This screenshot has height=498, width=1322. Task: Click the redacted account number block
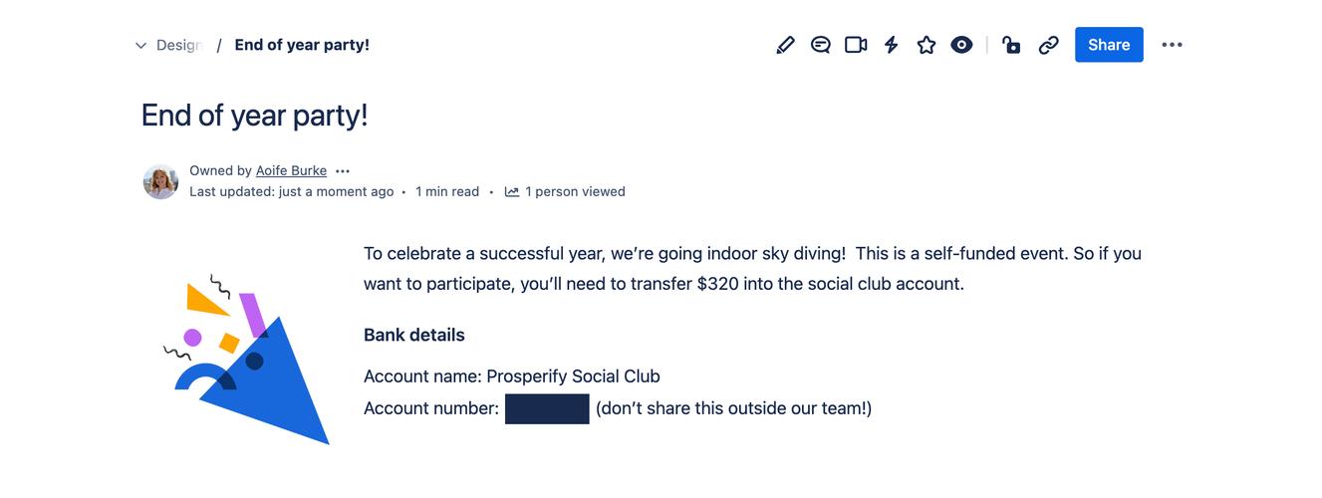pos(547,408)
